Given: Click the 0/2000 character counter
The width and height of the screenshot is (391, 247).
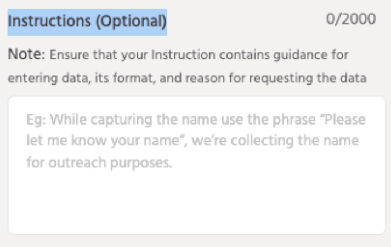Looking at the screenshot, I should click(x=356, y=20).
